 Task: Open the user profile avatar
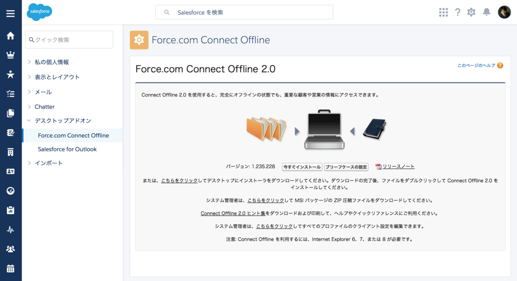[x=504, y=12]
